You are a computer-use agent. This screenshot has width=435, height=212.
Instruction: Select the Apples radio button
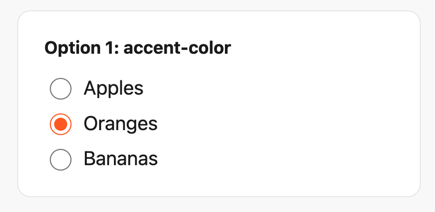[x=61, y=89]
